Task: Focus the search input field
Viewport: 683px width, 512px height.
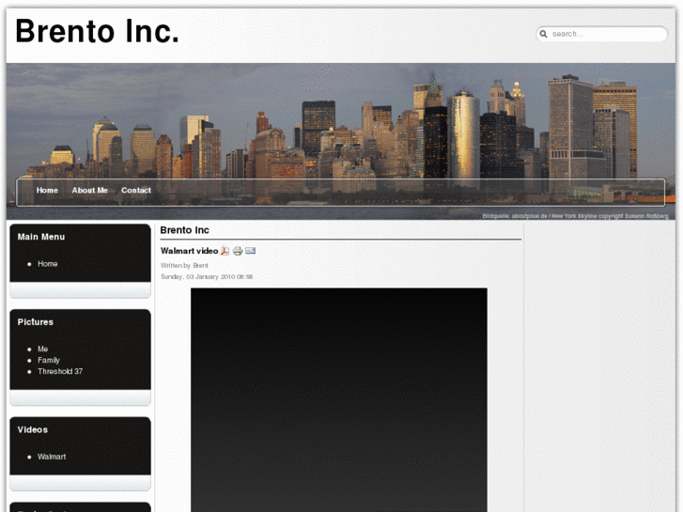Action: pyautogui.click(x=602, y=34)
